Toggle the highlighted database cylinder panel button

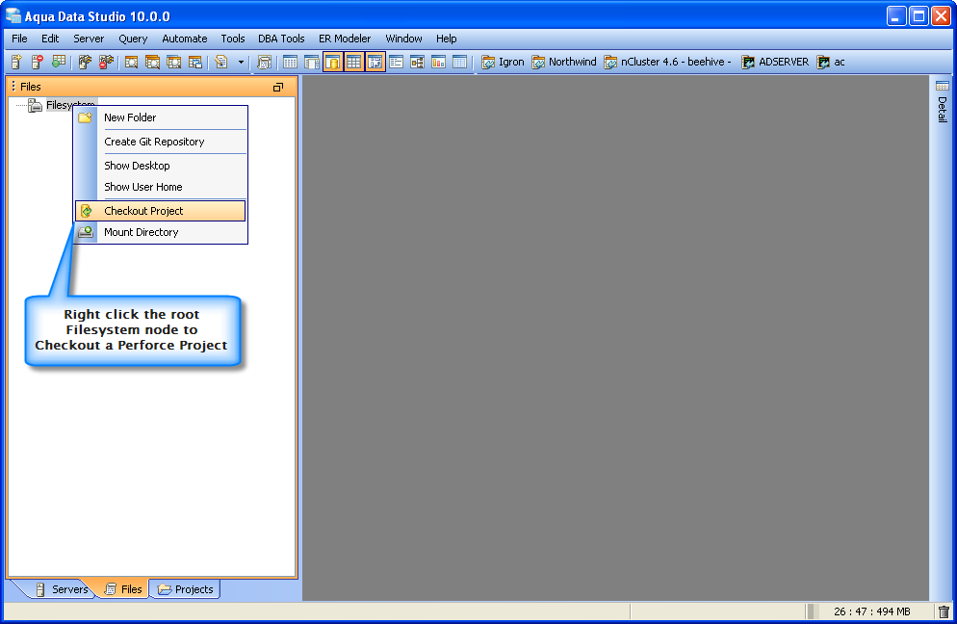click(332, 62)
